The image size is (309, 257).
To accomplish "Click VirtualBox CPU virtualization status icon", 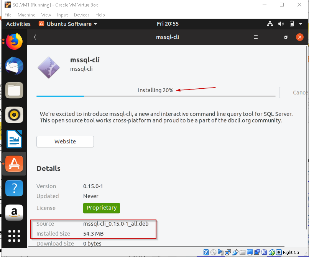I will [x=264, y=252].
